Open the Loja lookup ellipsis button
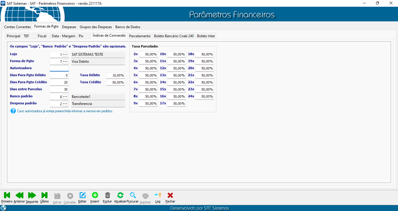 pos(65,55)
